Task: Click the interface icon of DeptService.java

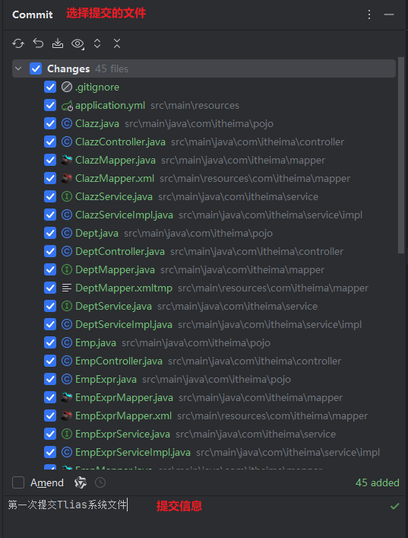Action: click(x=66, y=306)
